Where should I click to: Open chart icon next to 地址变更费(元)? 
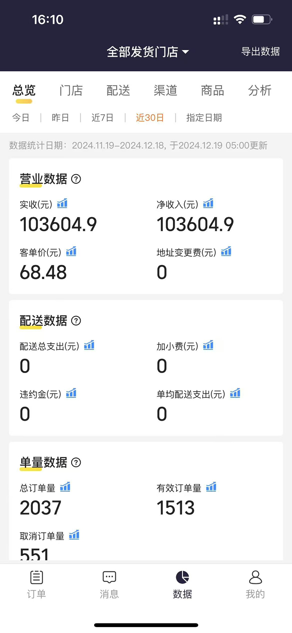226,251
